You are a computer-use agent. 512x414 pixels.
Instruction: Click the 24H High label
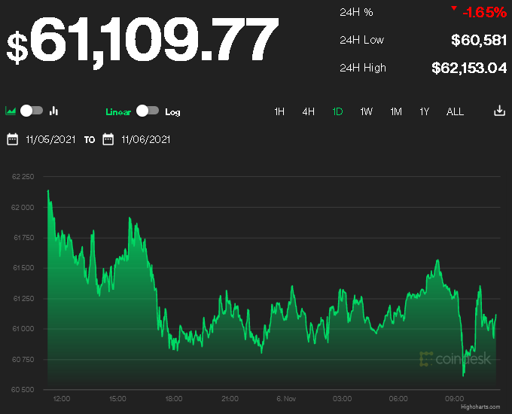point(363,68)
